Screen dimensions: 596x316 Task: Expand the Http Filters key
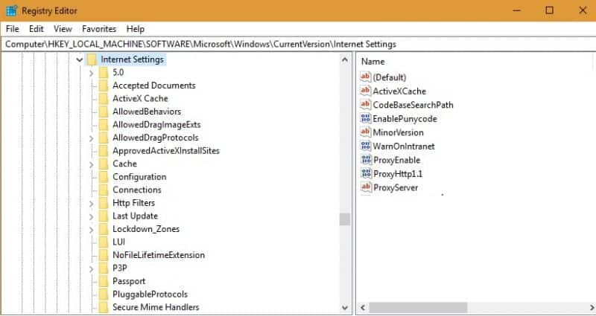91,204
